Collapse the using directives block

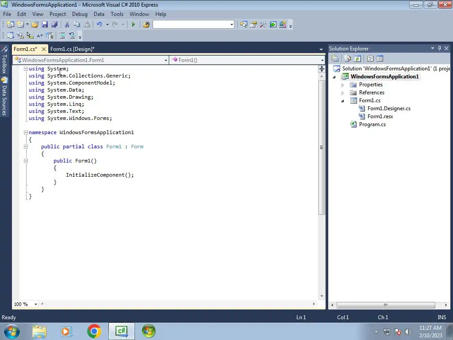(x=26, y=69)
